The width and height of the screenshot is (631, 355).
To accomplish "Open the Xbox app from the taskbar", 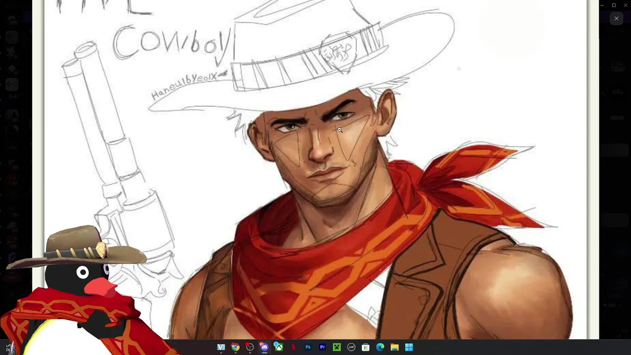I will tap(279, 348).
